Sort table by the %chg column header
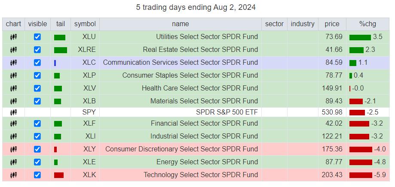Viewport: 395px width, 187px height. pos(367,24)
